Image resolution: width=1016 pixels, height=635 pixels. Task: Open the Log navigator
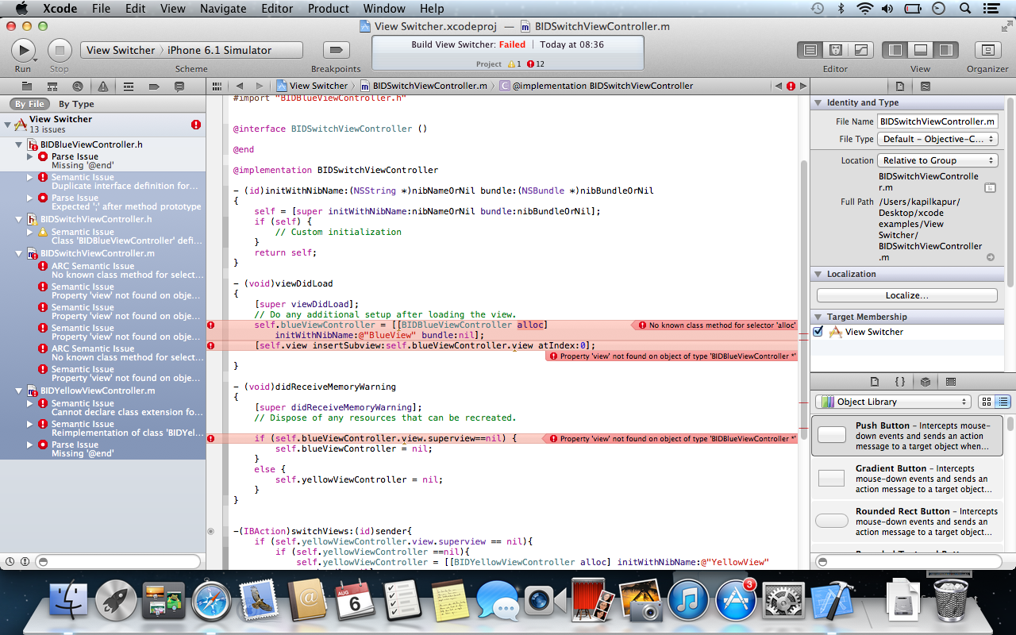coord(179,86)
